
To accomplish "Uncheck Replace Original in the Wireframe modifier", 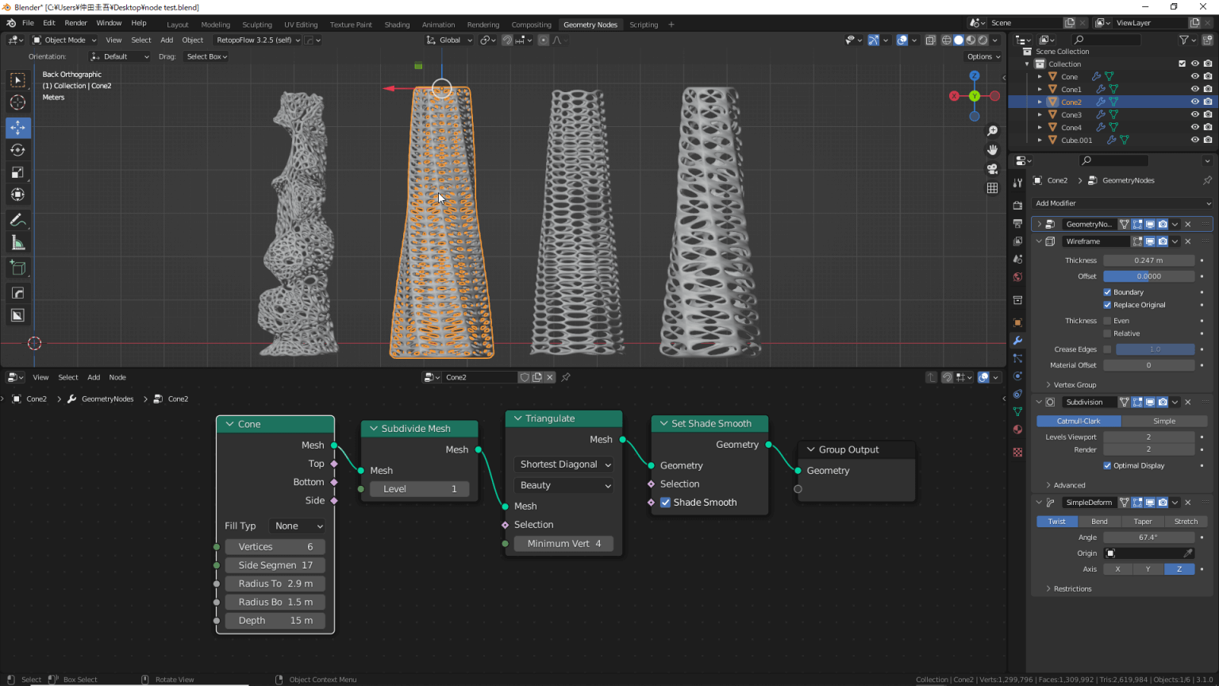I will pyautogui.click(x=1107, y=305).
